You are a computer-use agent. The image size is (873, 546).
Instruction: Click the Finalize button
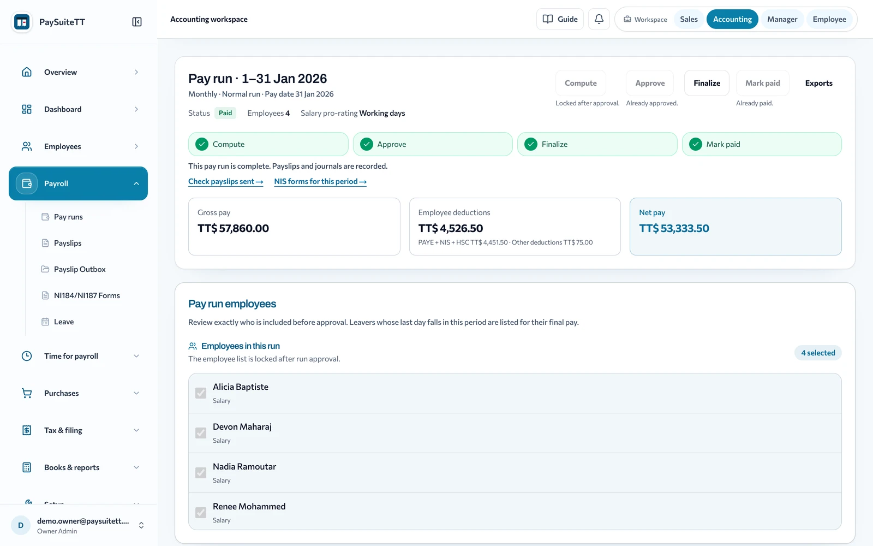pos(707,83)
